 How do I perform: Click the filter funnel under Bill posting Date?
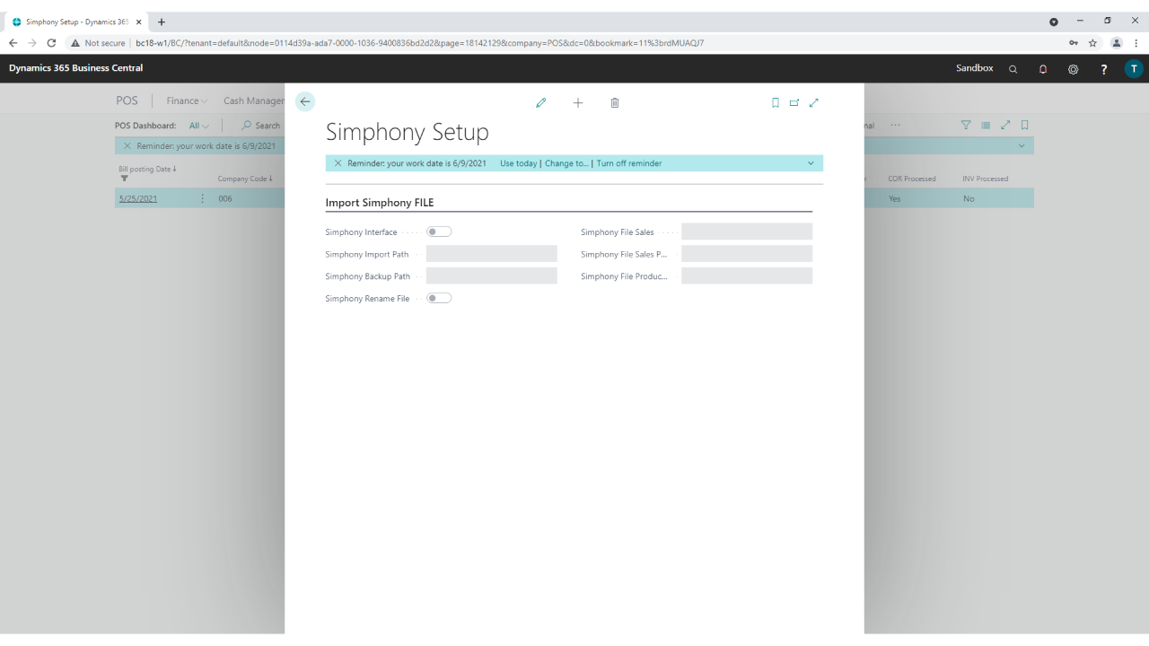coord(125,179)
